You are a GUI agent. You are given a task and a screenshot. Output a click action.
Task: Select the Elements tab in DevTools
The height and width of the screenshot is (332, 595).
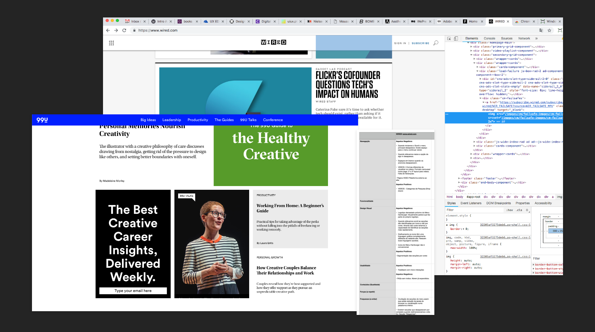[x=472, y=38]
